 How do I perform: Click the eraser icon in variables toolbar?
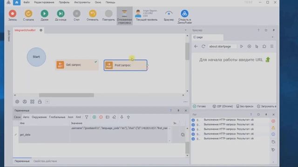pos(114,117)
